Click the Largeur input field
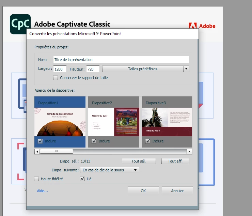 [x=60, y=69]
